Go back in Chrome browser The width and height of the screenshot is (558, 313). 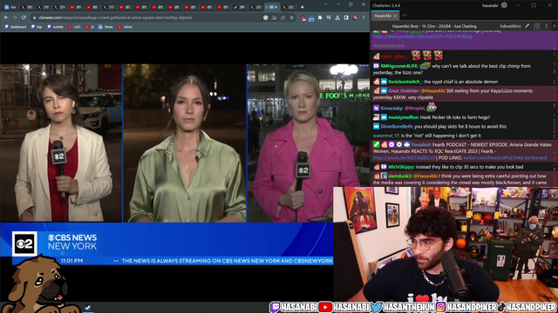(x=6, y=17)
